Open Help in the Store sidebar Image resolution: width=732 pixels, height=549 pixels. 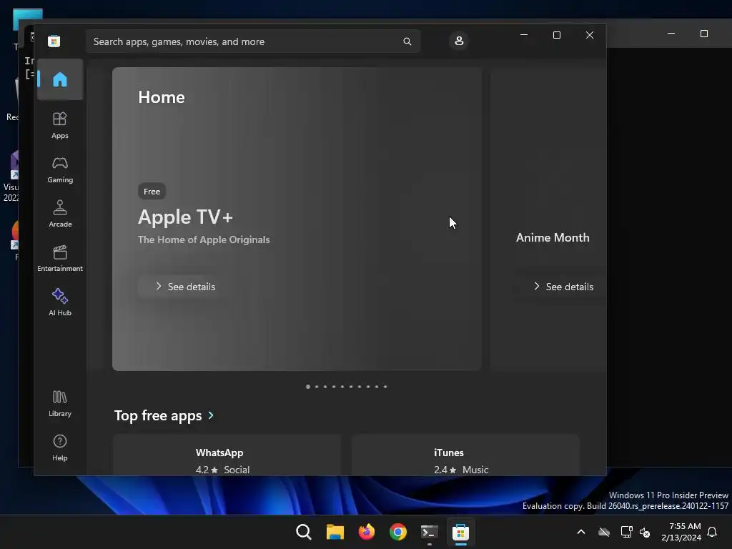click(60, 447)
